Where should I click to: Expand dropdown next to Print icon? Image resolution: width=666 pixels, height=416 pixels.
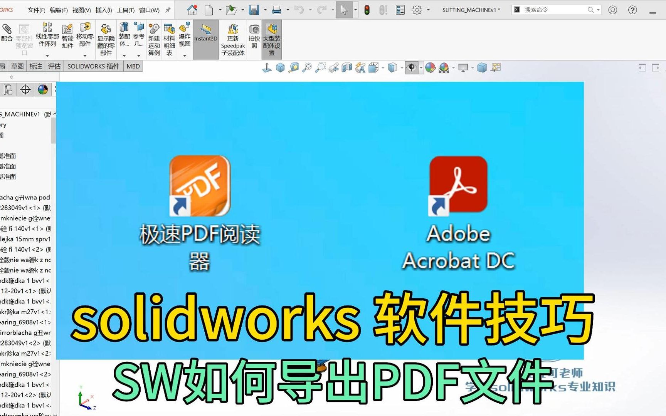point(288,10)
